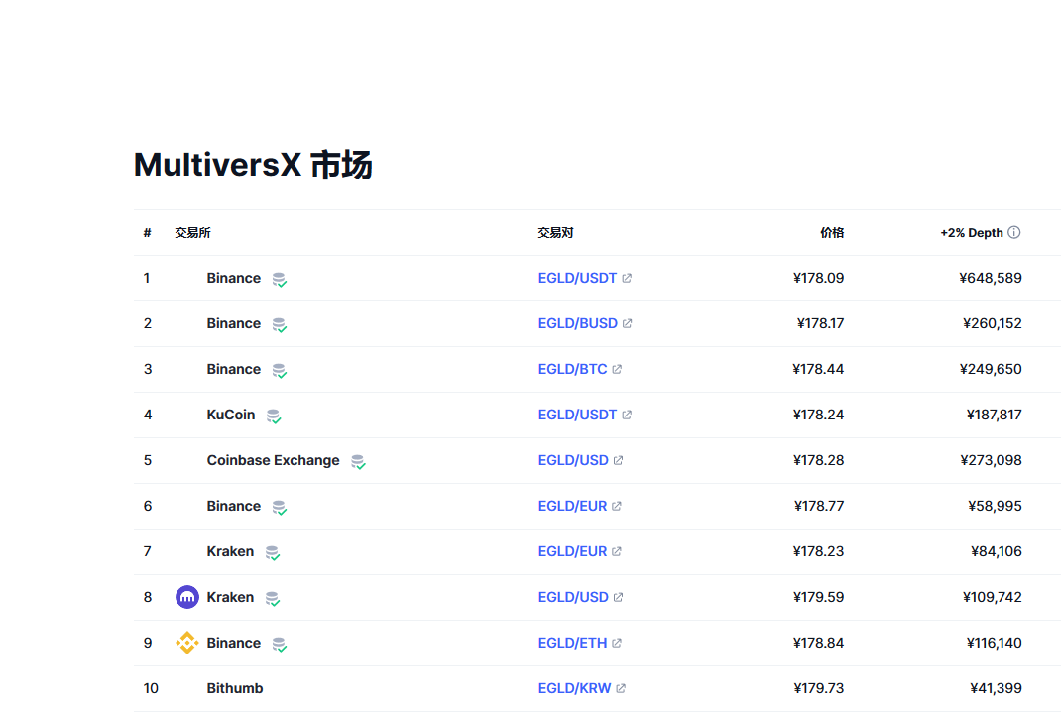Click Bithumb exchange name
This screenshot has width=1061, height=714.
pos(235,688)
